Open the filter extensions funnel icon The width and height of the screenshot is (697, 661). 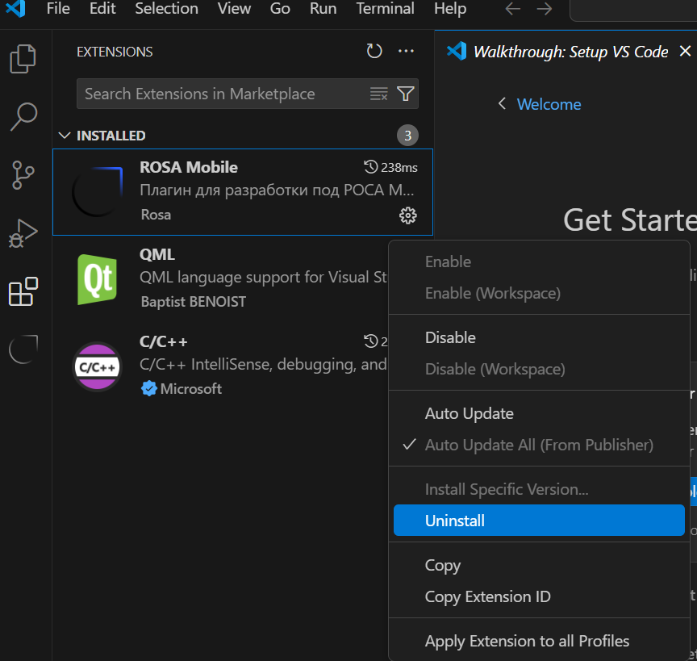pyautogui.click(x=406, y=94)
